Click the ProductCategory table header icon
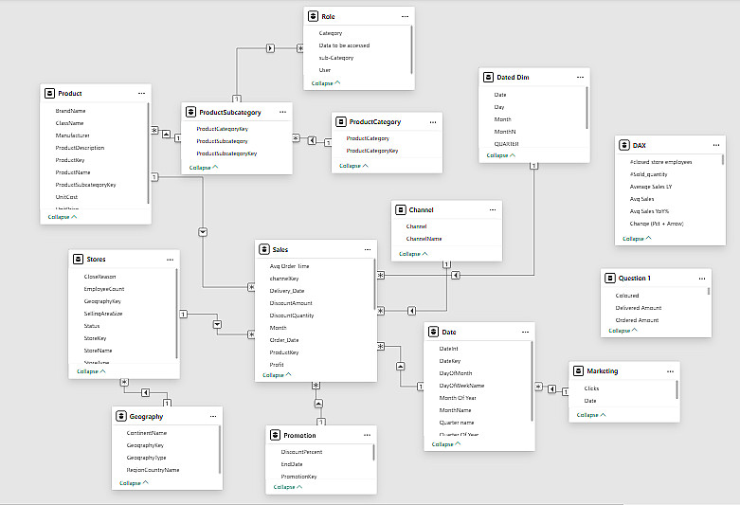The height and width of the screenshot is (505, 740). coord(341,122)
